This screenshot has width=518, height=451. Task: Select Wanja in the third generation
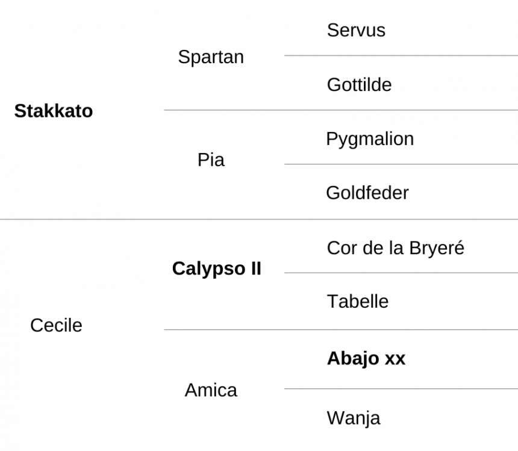coord(354,418)
